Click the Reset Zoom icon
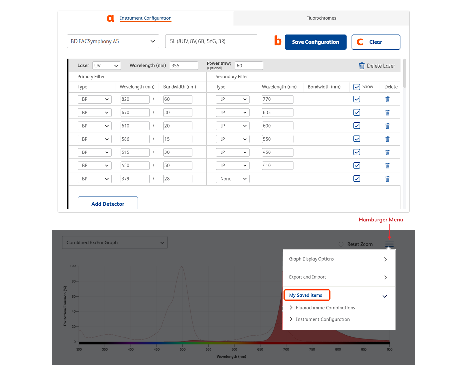467x372 pixels. [341, 244]
